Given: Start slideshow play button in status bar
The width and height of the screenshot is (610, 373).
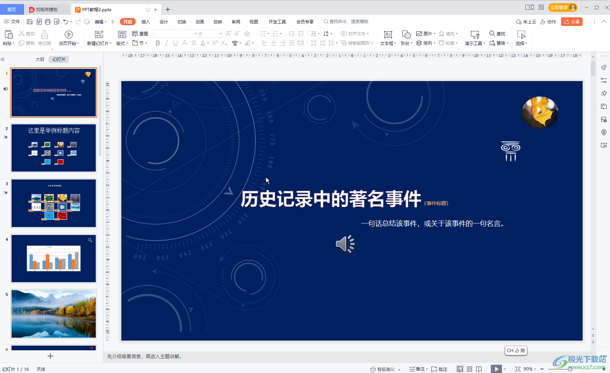Looking at the screenshot, I should click(x=496, y=369).
